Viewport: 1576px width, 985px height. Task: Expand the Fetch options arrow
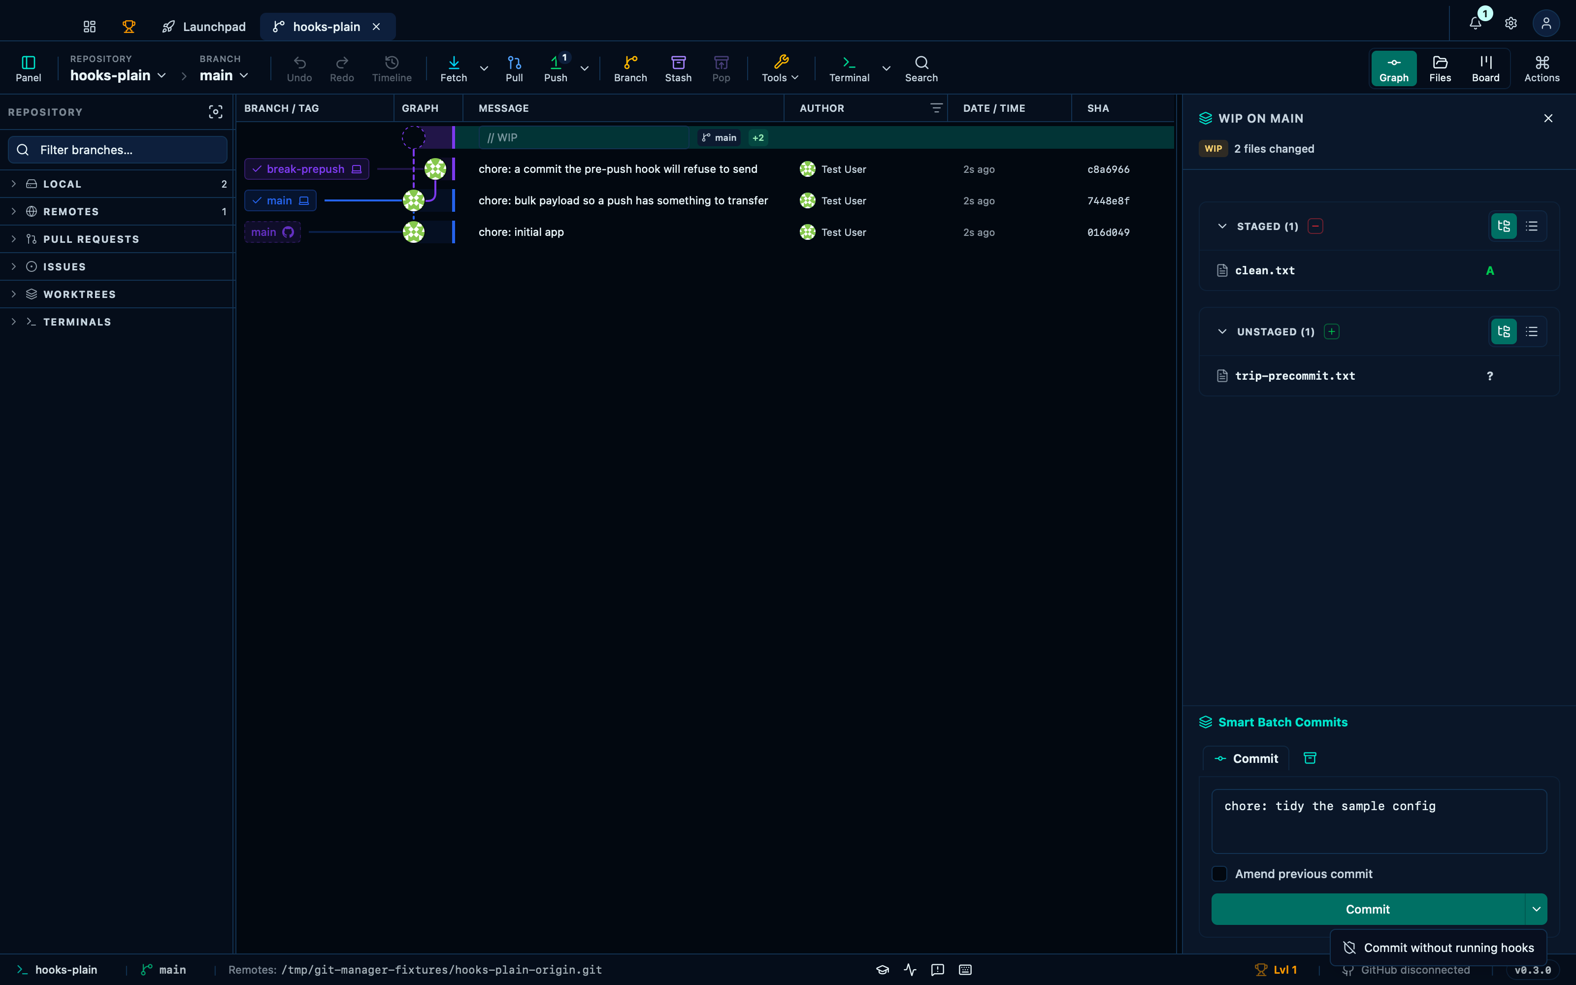[x=484, y=68]
